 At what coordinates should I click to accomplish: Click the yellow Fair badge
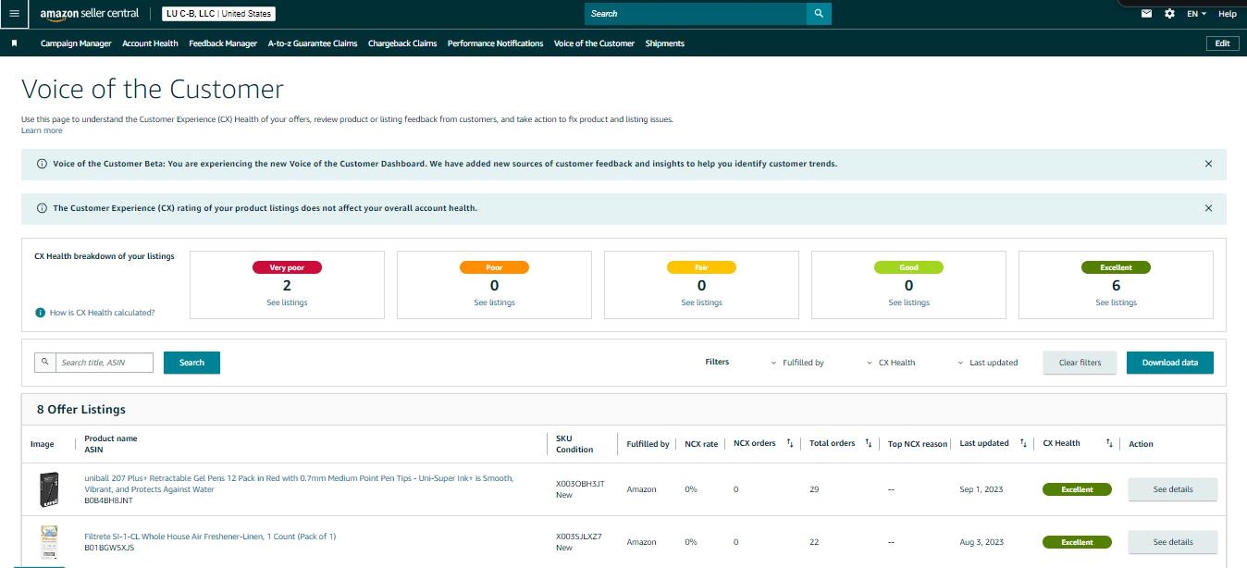[x=701, y=267]
